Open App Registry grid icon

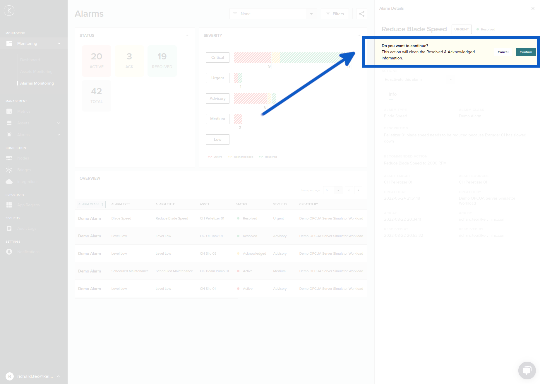click(9, 205)
